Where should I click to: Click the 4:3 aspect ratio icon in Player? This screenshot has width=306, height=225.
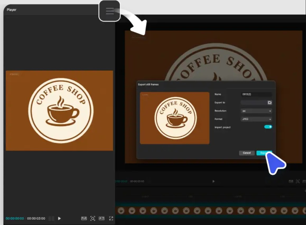click(102, 218)
